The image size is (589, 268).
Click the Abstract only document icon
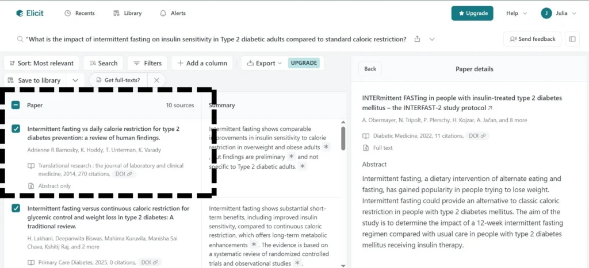pyautogui.click(x=31, y=186)
